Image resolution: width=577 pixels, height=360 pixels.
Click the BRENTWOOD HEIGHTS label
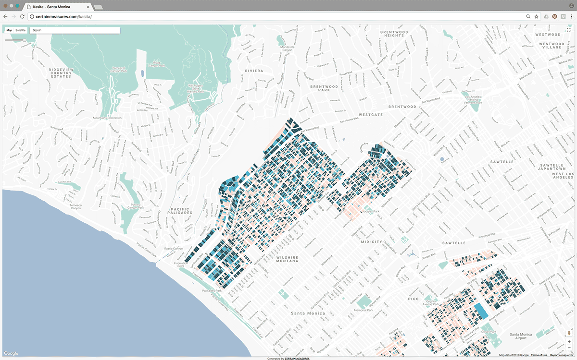[x=394, y=34]
